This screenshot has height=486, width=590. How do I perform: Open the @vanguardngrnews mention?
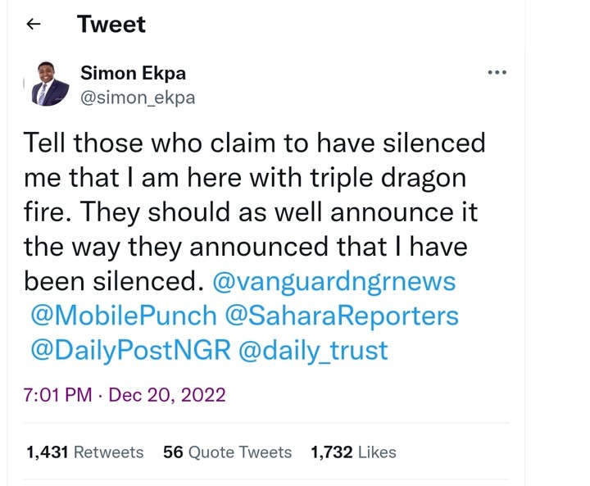pyautogui.click(x=334, y=282)
